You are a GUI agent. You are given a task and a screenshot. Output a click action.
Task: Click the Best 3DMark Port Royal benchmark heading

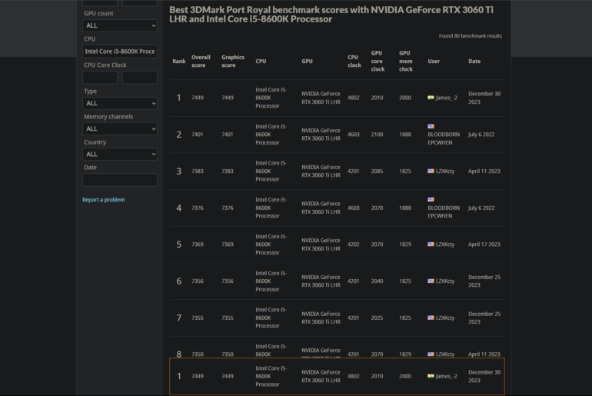pos(331,15)
